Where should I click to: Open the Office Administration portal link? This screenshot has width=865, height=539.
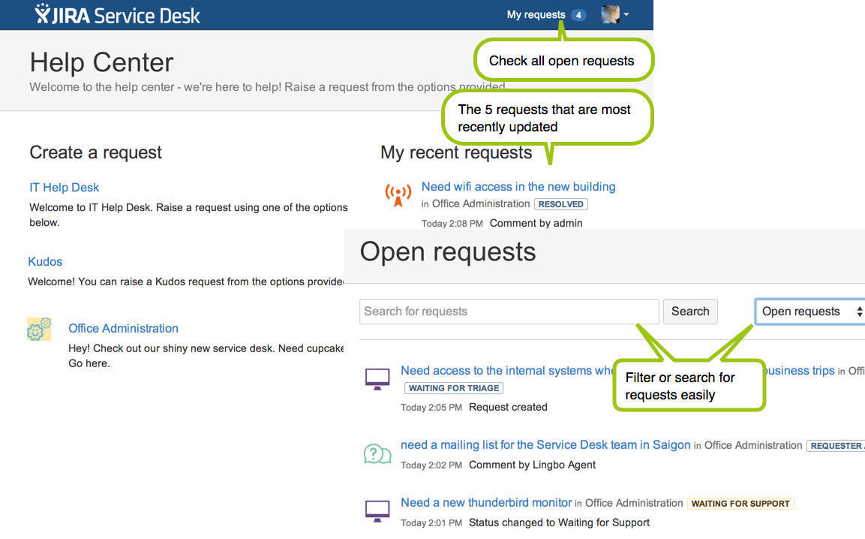[123, 329]
